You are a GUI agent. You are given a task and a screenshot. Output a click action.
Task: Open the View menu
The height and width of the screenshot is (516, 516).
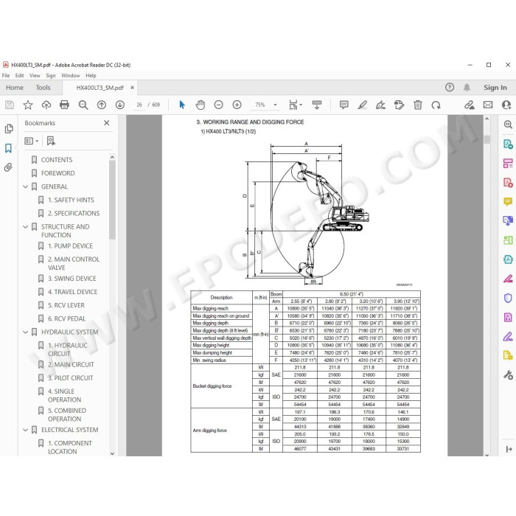pyautogui.click(x=35, y=75)
